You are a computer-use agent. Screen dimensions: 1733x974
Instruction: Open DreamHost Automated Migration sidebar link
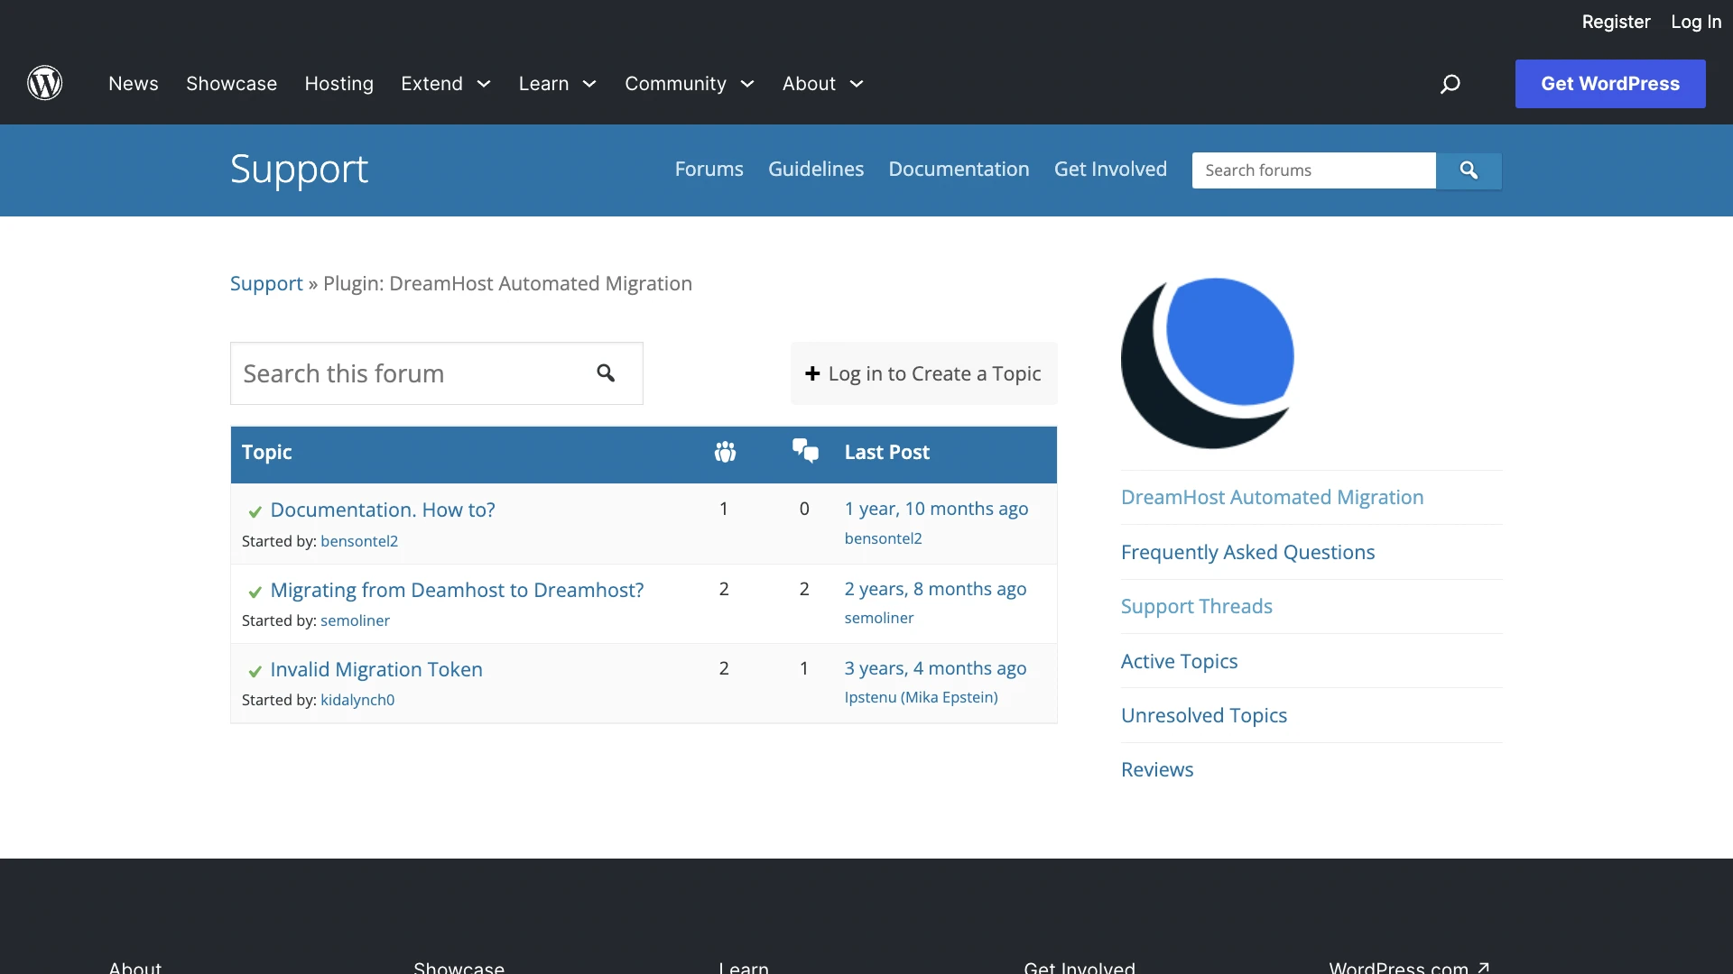click(x=1272, y=497)
